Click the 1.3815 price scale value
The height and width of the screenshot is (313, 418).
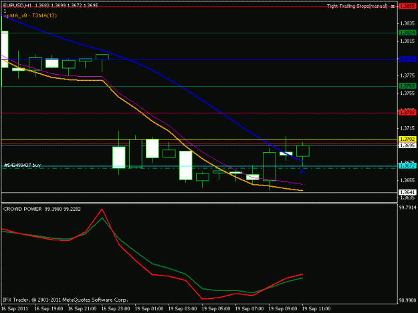coord(407,41)
